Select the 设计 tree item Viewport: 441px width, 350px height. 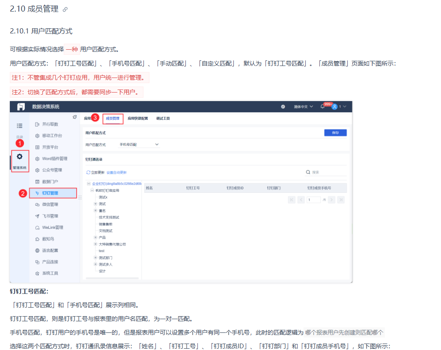[x=102, y=271]
